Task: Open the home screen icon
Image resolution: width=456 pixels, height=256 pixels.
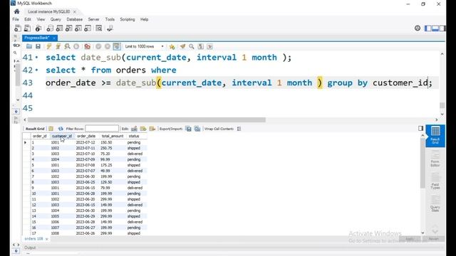Action: click(x=16, y=11)
